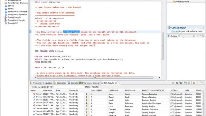Minimize the Outline panel
Image resolution: width=206 pixels, height=116 pixels.
200,36
